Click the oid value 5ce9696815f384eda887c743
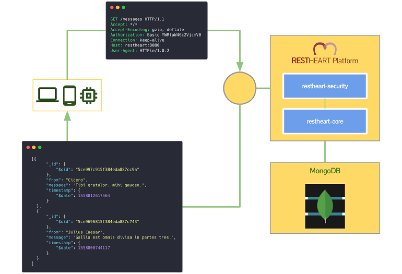 [107, 222]
